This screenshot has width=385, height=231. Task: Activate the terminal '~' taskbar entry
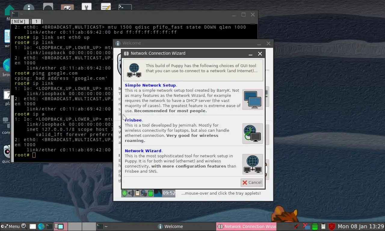pyautogui.click(x=126, y=226)
